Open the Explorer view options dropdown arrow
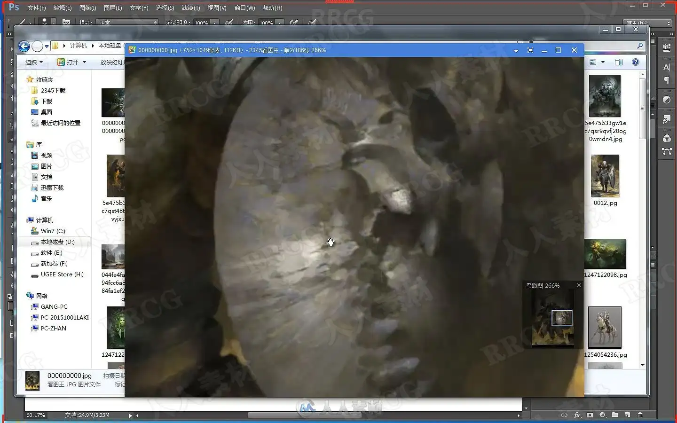 (x=603, y=62)
